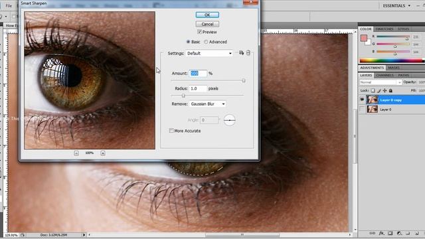Click the Radius pixels input field
The width and height of the screenshot is (425, 239).
point(198,88)
